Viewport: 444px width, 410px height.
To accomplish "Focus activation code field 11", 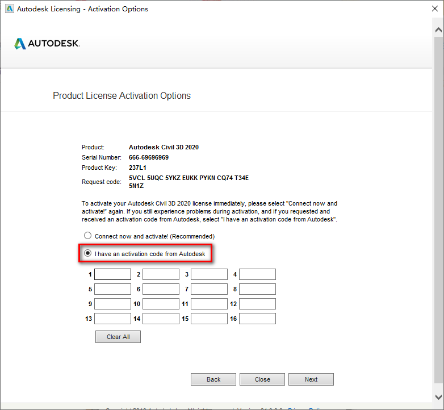I will tap(209, 304).
